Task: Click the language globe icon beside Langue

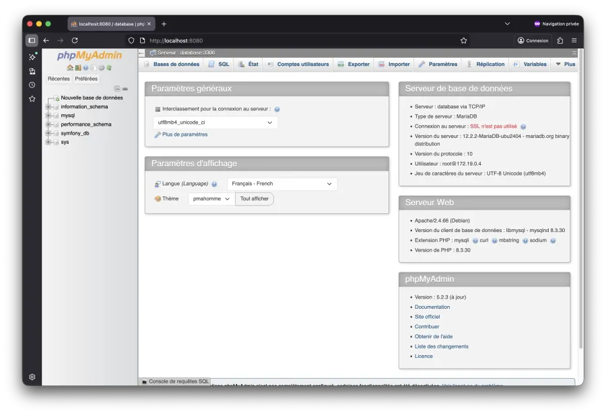Action: point(214,183)
